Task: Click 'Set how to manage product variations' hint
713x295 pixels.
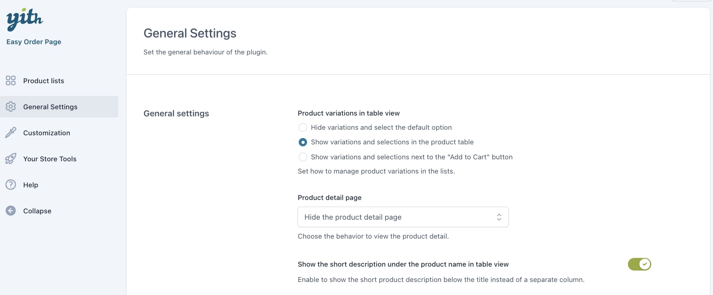Action: [x=376, y=171]
